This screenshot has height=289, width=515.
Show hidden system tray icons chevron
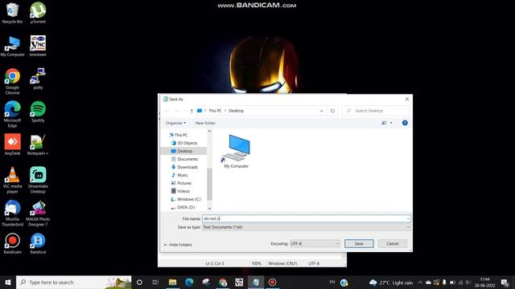420,282
